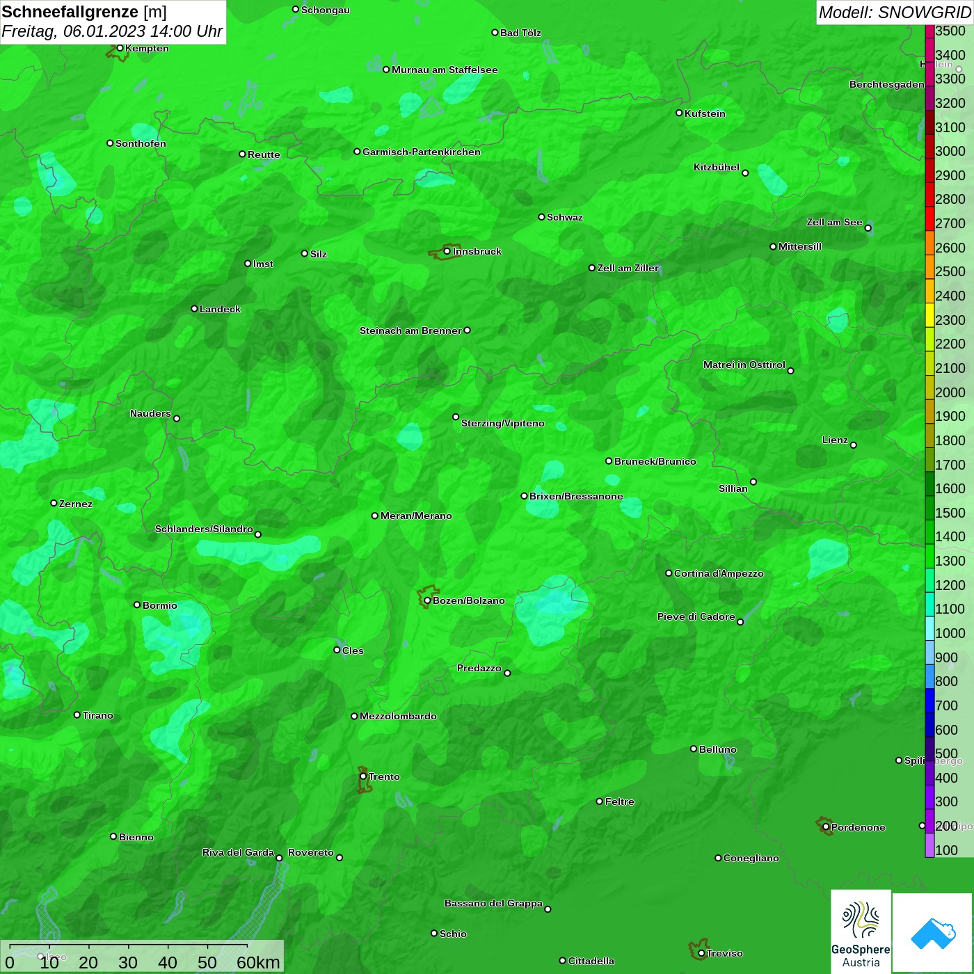Click the 'Sonthofen' town label
This screenshot has height=974, width=974.
click(141, 143)
